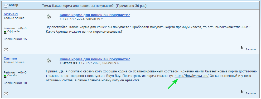Click the 'Ответ #1' timestamp line
The width and height of the screenshot is (261, 99).
[x=89, y=63]
